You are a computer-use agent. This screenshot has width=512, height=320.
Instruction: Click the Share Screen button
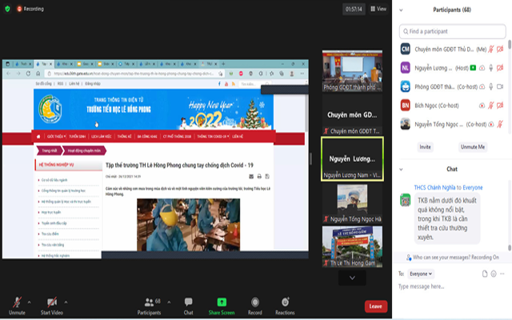click(x=222, y=306)
